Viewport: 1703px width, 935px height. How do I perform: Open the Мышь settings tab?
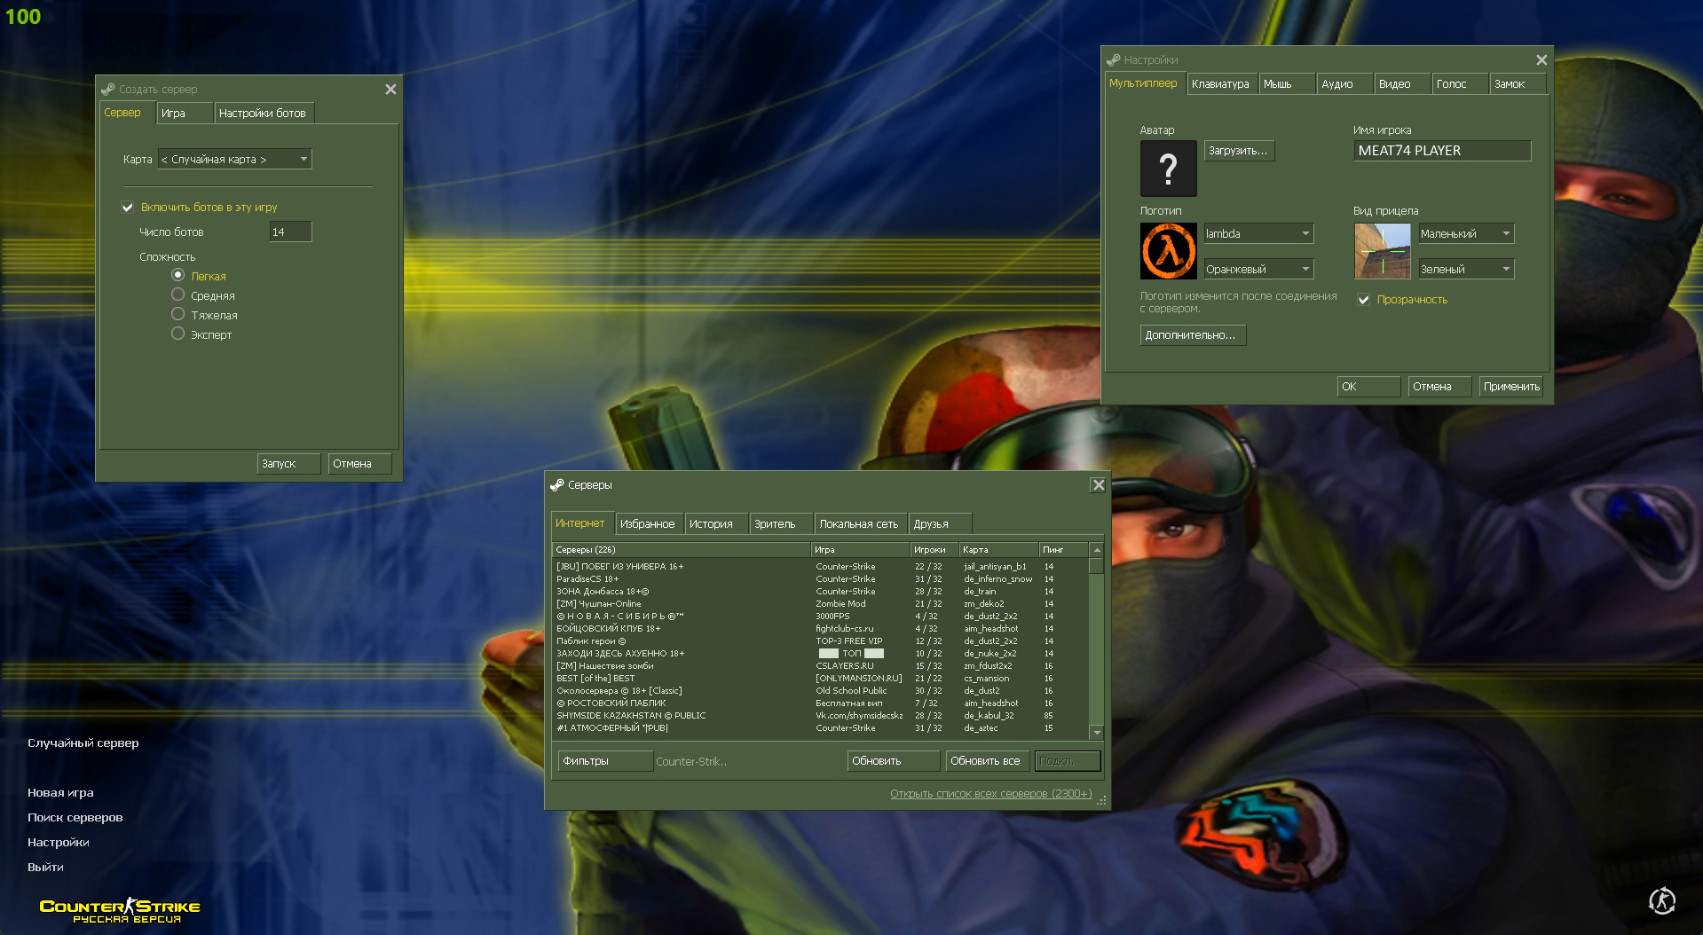point(1286,84)
